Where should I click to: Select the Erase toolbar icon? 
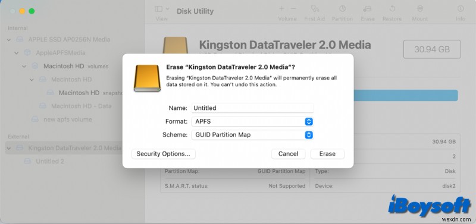tap(368, 8)
